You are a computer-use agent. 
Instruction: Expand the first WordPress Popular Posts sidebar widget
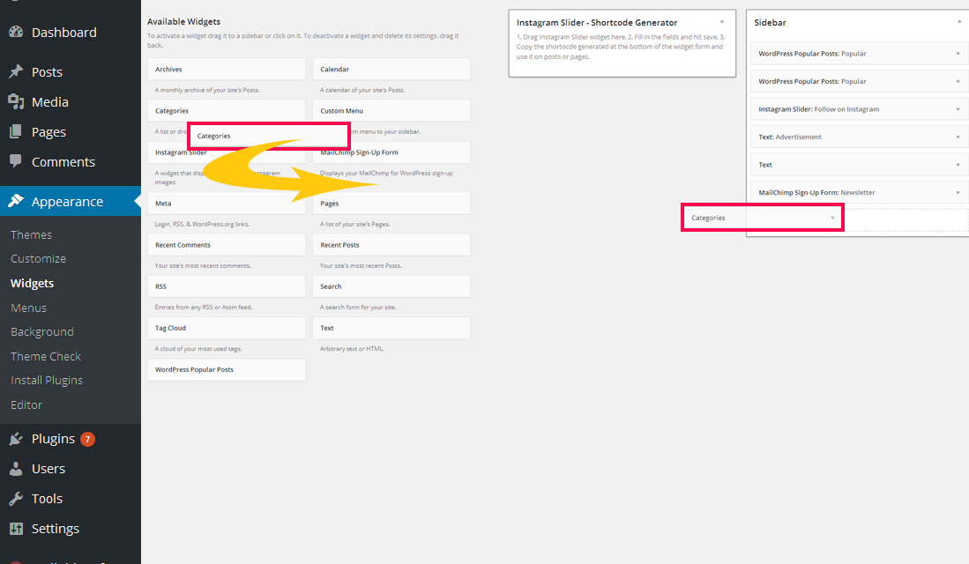point(958,54)
